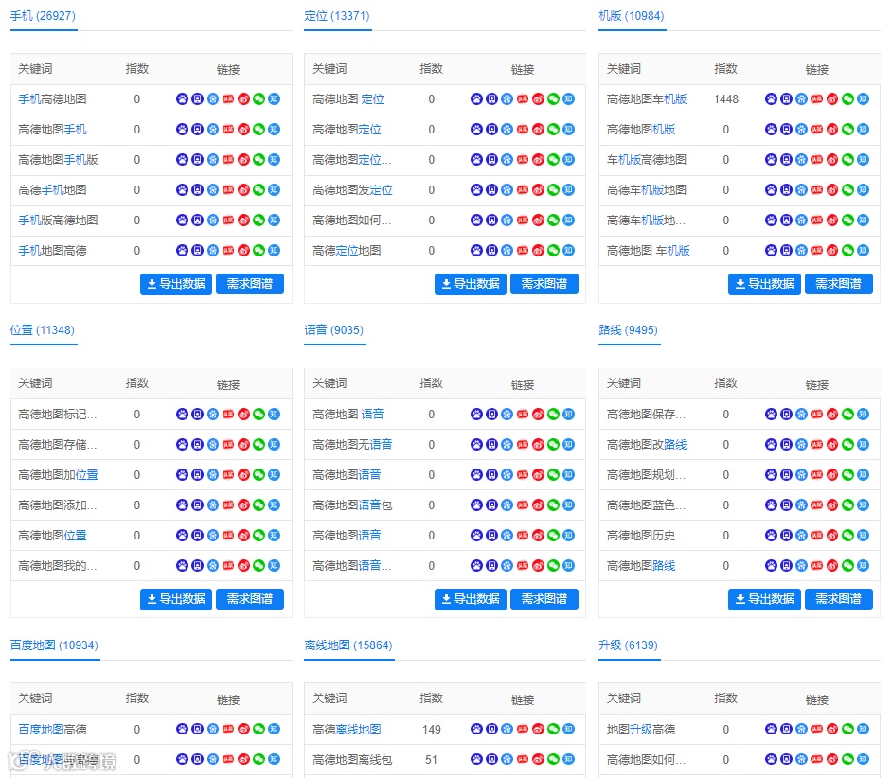Open WeChat icon for 高德地图位置 row

[259, 535]
